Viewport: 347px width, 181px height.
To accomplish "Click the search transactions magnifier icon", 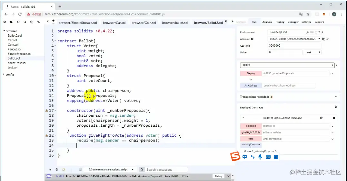I will (142, 169).
